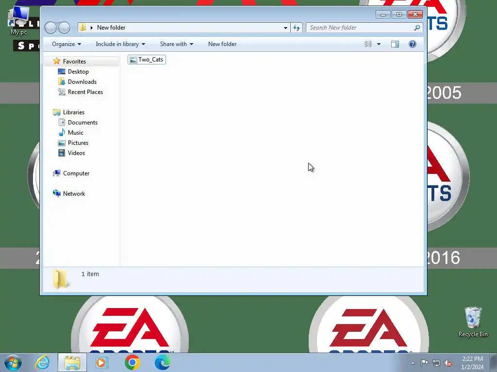Click the search magnifier icon
Screen dimensions: 497x372
point(417,28)
